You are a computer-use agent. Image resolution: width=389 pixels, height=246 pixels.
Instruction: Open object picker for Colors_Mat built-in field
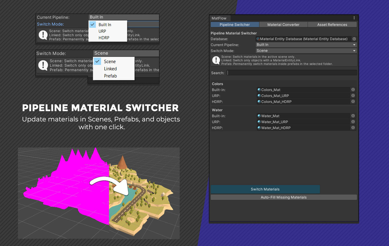pyautogui.click(x=353, y=90)
